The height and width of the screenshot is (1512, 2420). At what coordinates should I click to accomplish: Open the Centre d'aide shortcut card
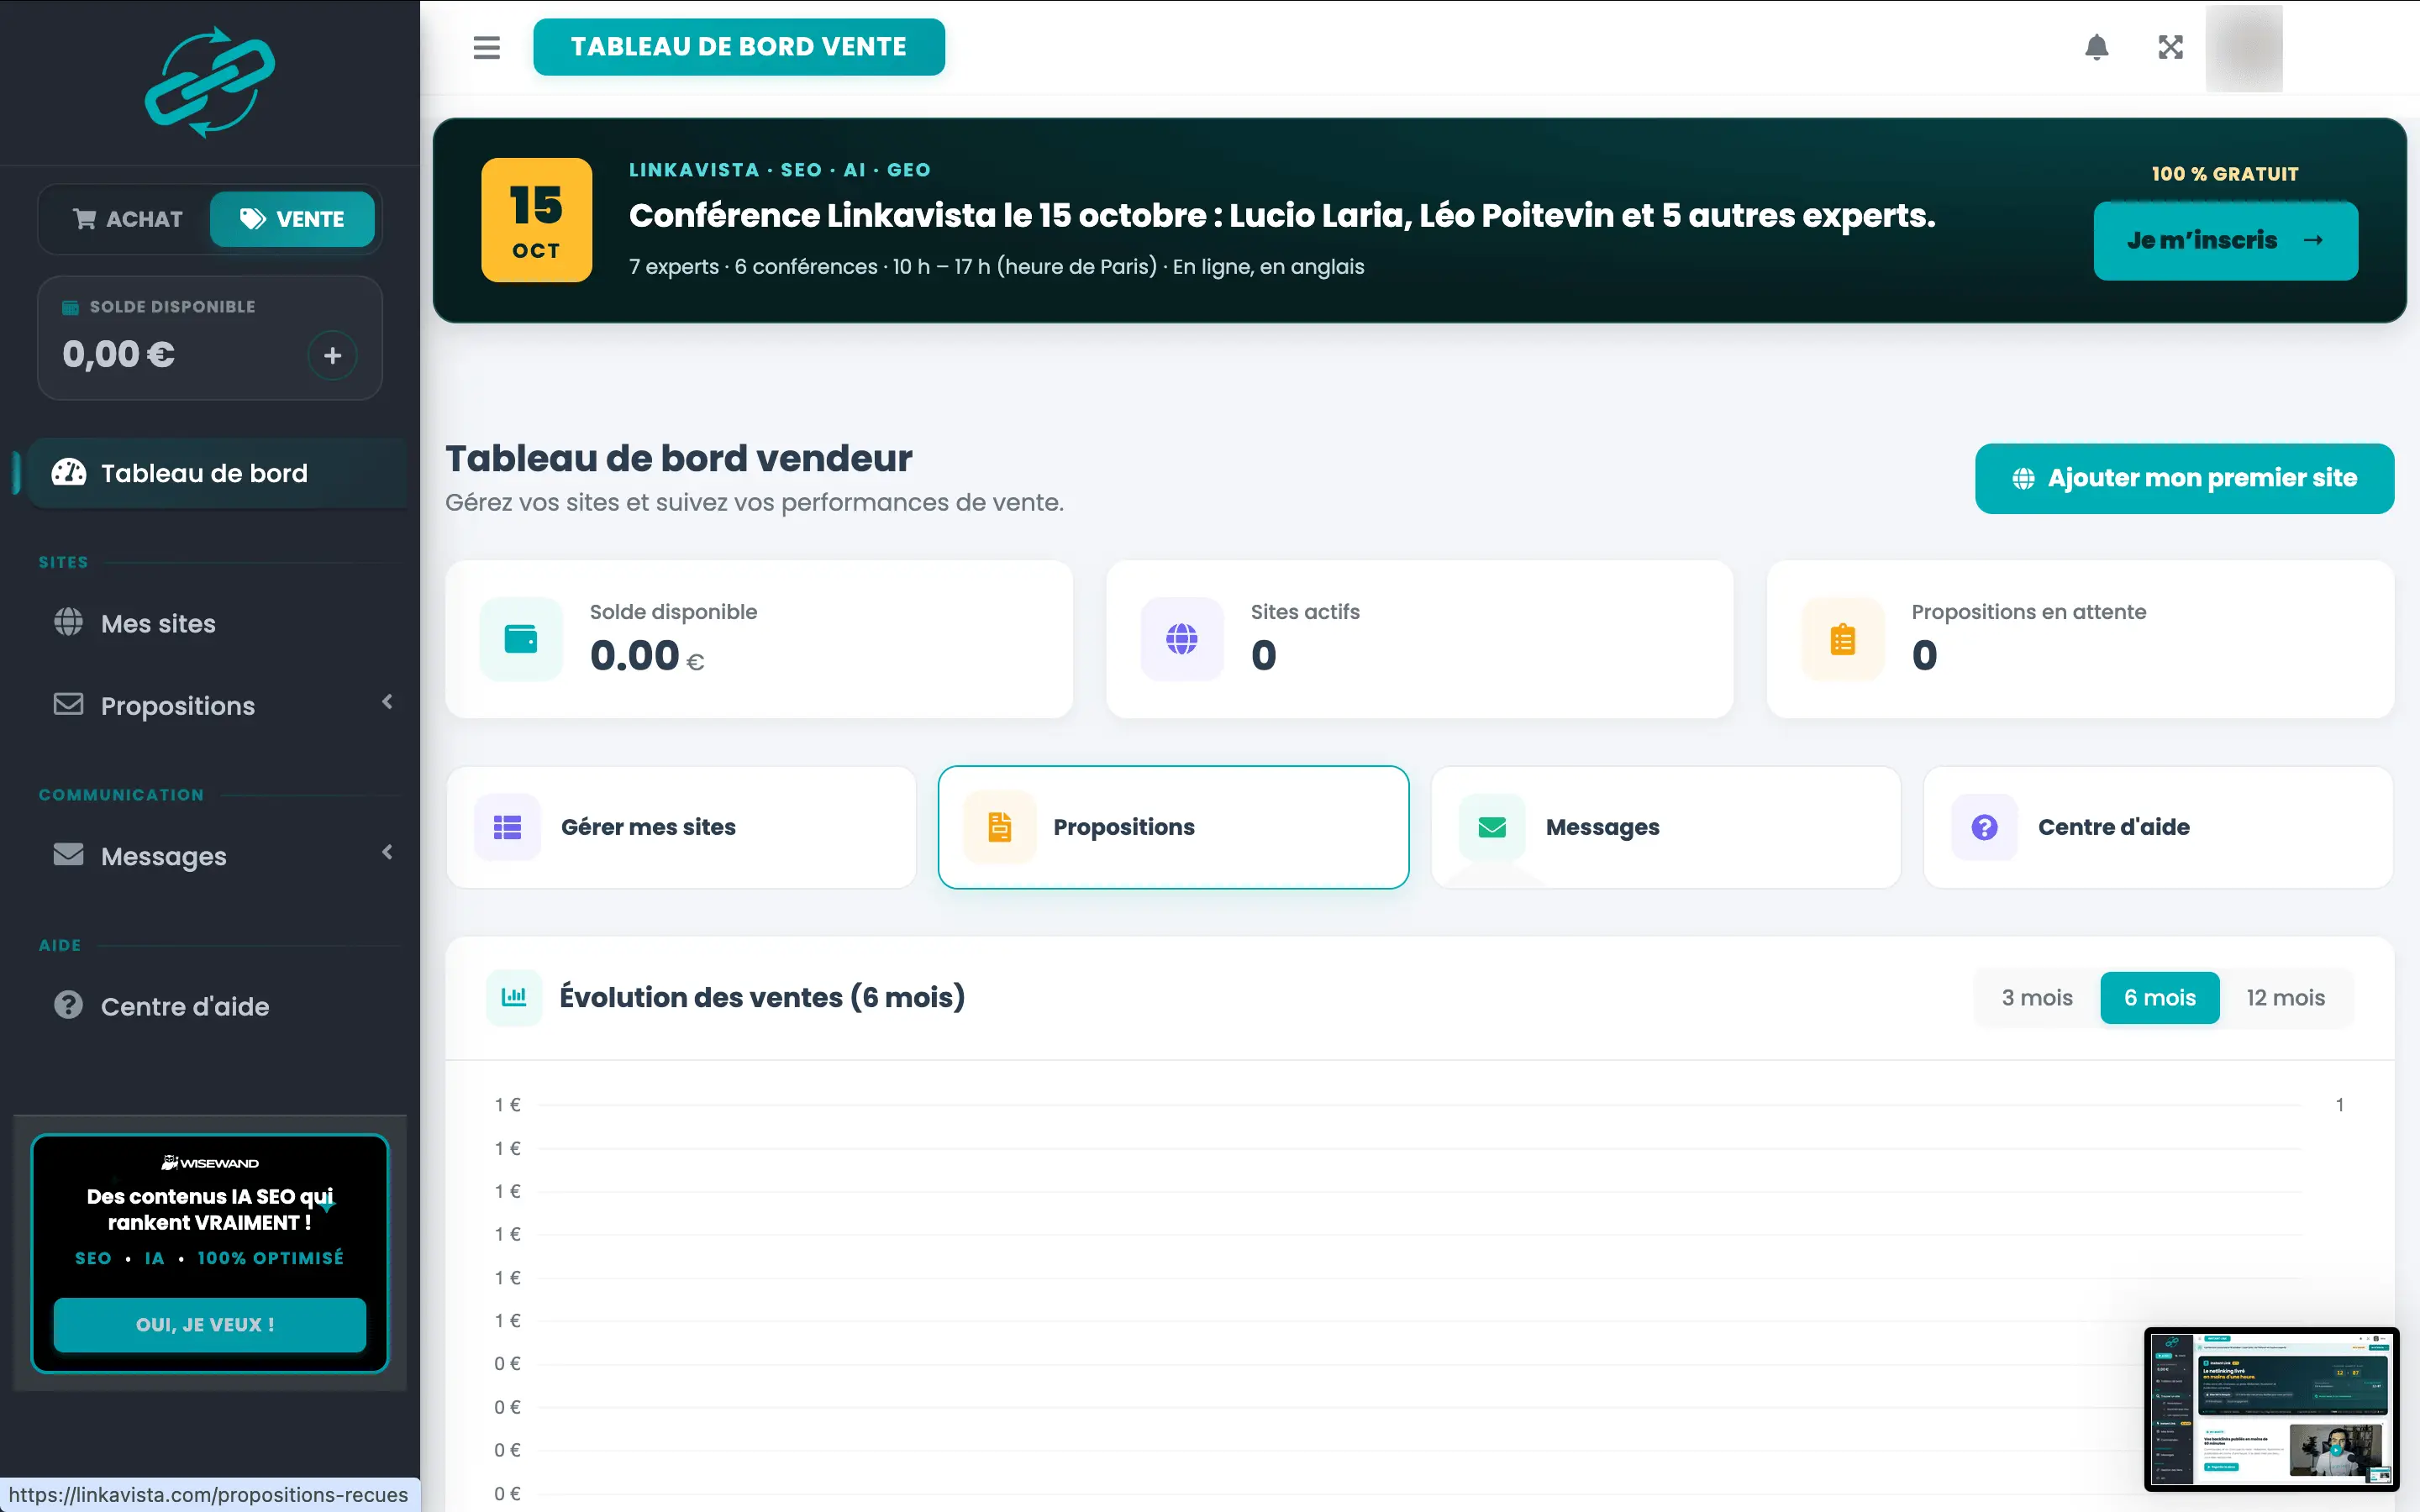(2158, 827)
